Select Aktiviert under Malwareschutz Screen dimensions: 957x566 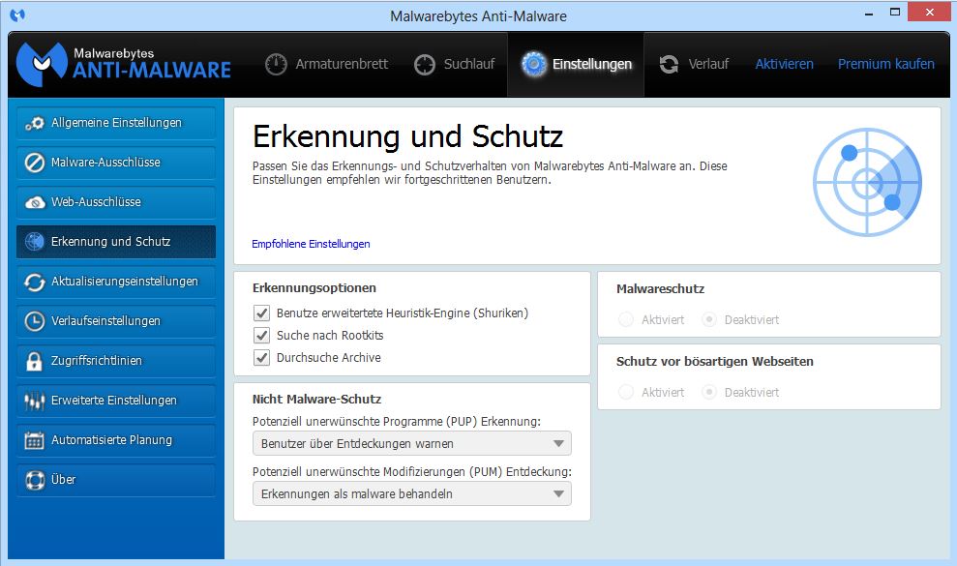point(626,319)
